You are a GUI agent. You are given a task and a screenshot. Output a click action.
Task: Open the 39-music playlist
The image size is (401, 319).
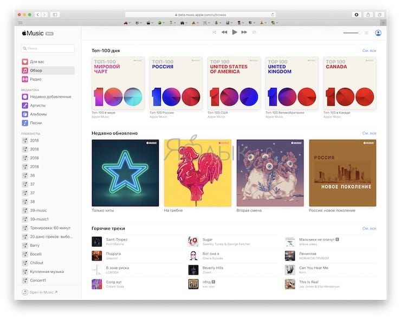[x=48, y=210]
